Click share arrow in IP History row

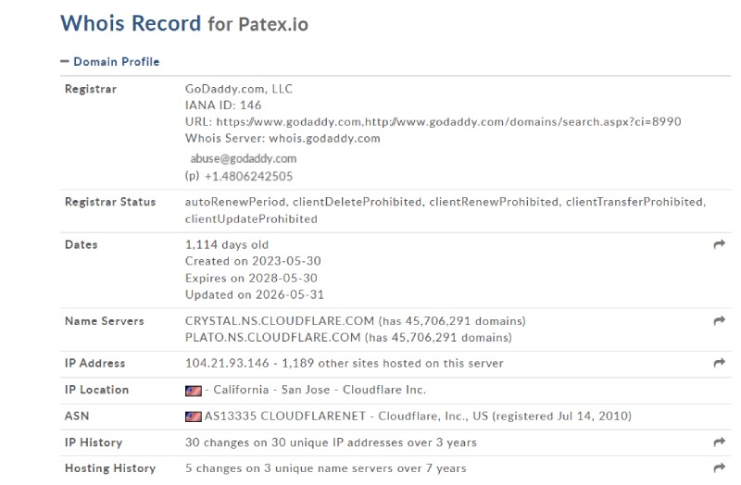(720, 442)
